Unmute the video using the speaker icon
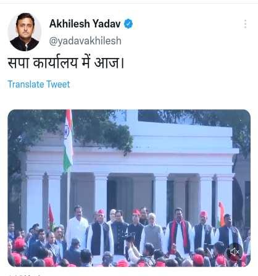The height and width of the screenshot is (276, 258). [x=235, y=252]
